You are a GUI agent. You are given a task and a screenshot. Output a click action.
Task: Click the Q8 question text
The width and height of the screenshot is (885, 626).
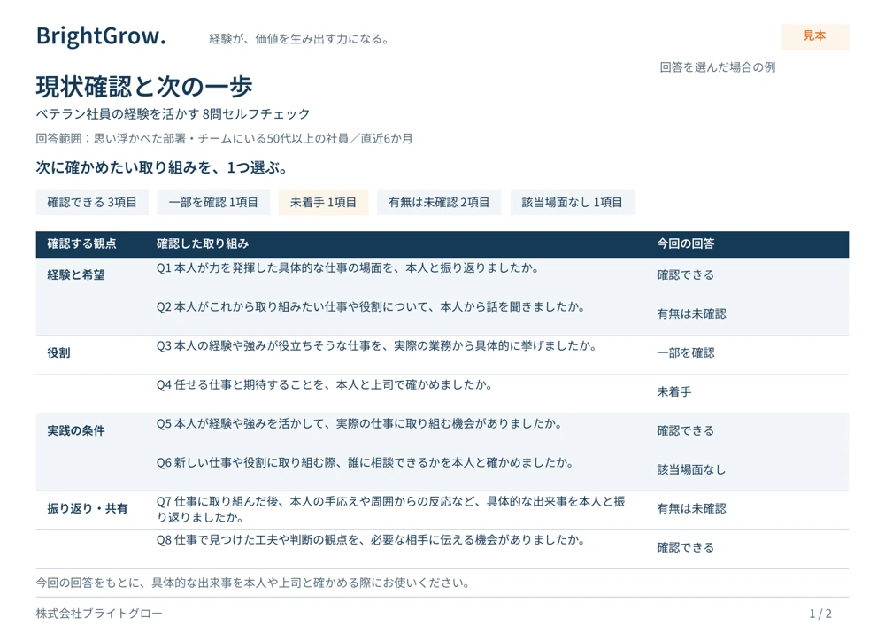[371, 540]
